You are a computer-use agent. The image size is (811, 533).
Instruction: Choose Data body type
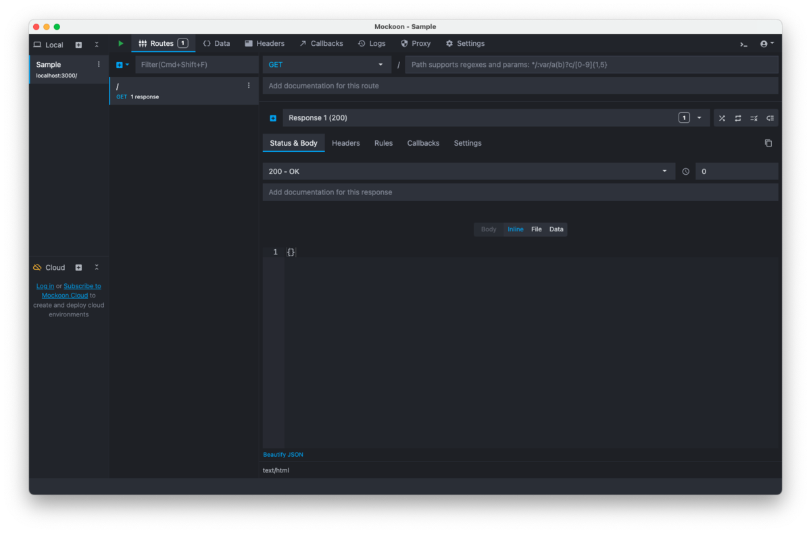(x=556, y=229)
